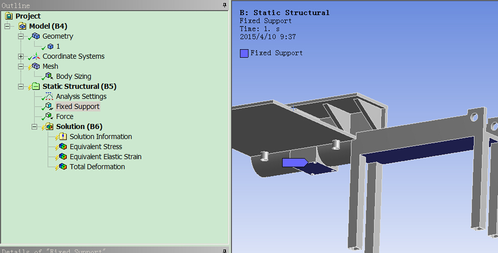This screenshot has width=498, height=253.
Task: Click the Geometry node icon
Action: (x=36, y=36)
